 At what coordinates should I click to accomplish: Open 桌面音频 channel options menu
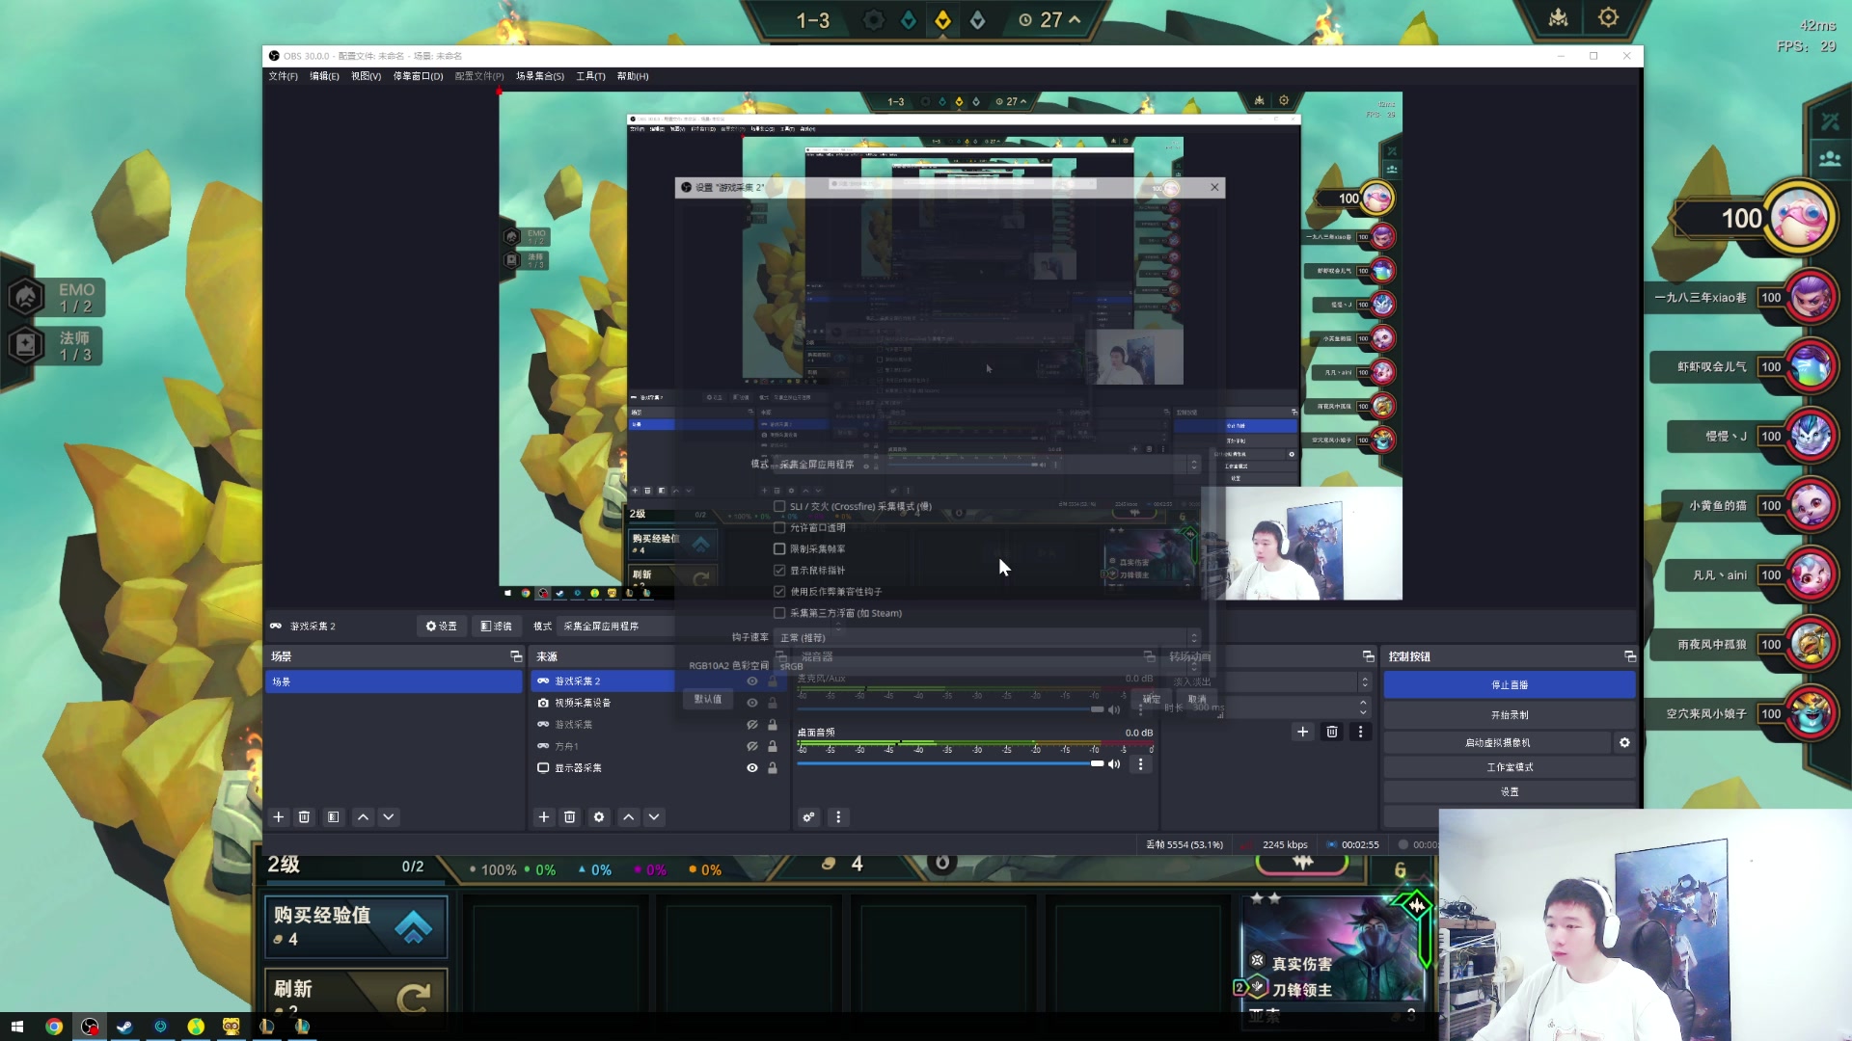point(1141,764)
